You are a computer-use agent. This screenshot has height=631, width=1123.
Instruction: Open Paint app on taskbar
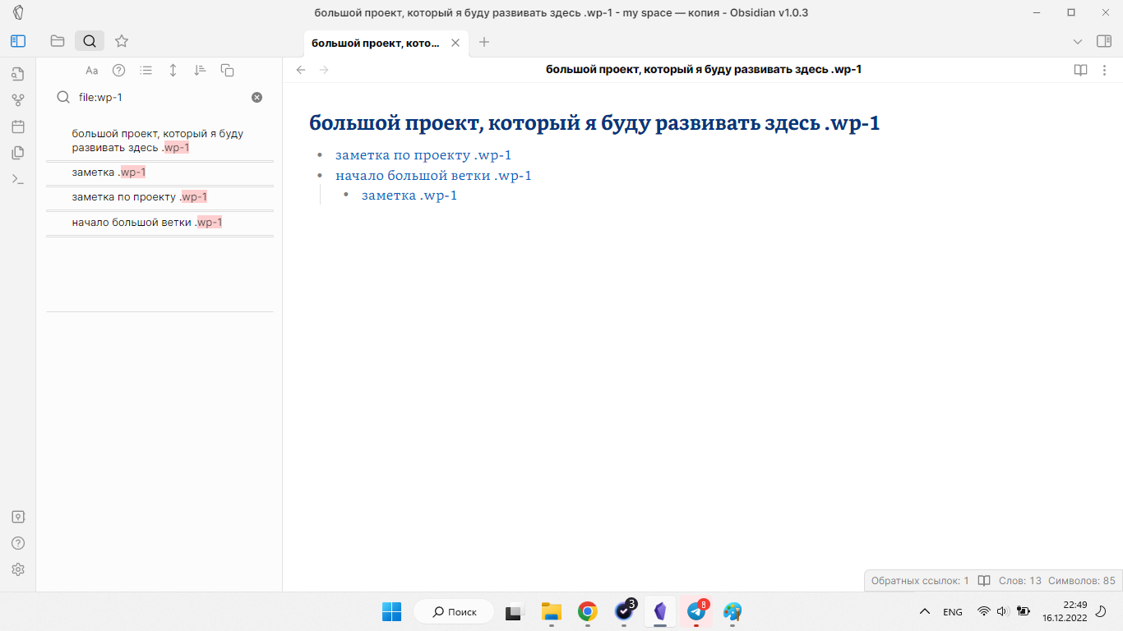[x=732, y=612]
